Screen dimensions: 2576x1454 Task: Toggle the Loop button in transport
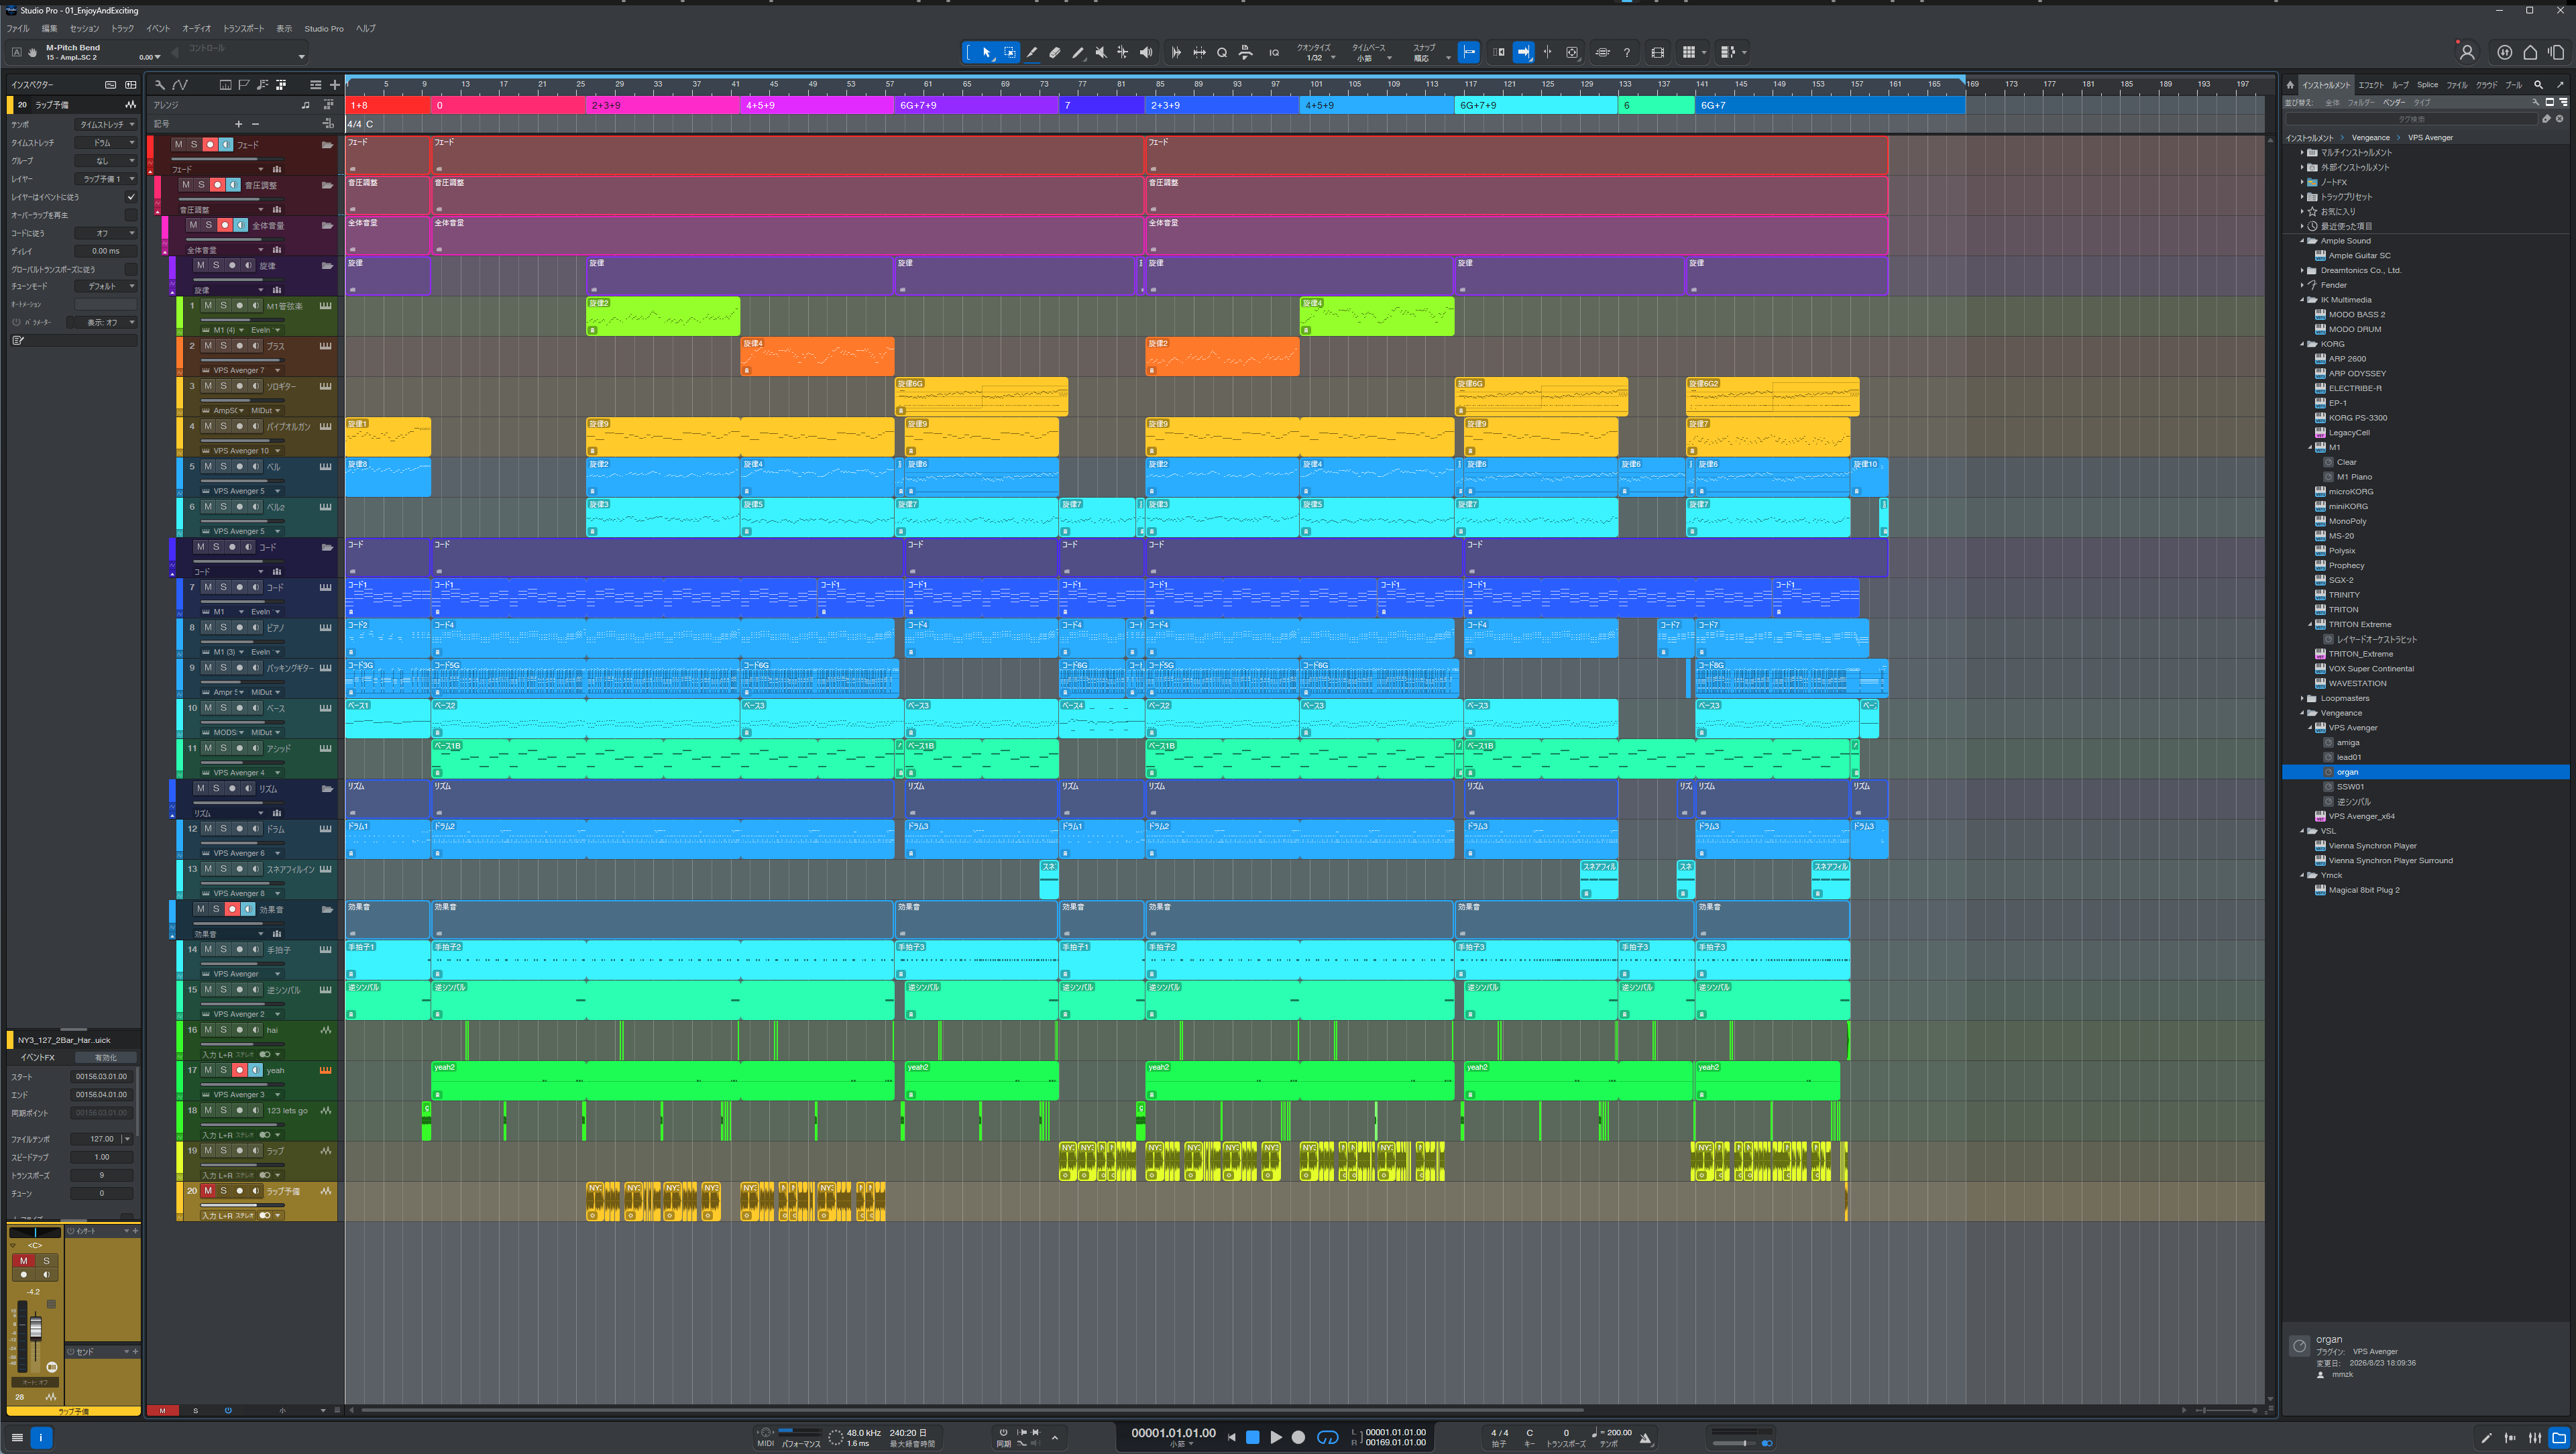coord(1327,1437)
